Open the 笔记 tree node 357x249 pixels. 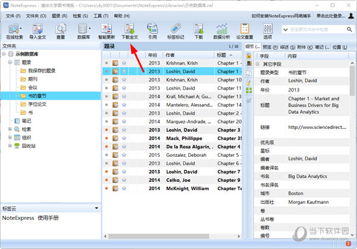click(26, 121)
